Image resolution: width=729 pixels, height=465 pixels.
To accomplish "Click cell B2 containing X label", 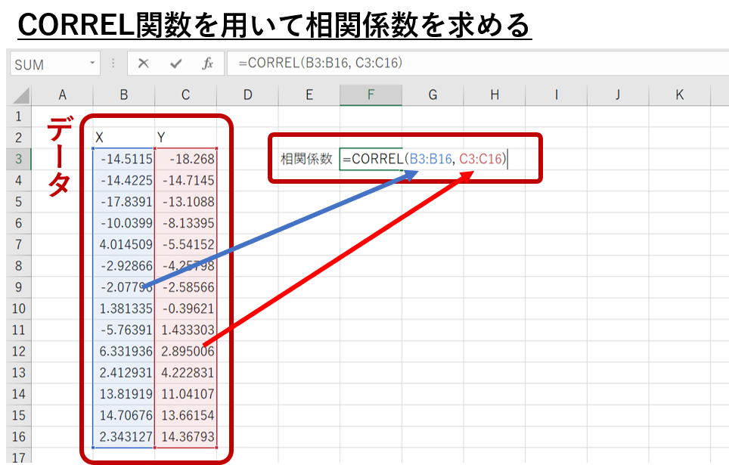I will click(x=123, y=138).
